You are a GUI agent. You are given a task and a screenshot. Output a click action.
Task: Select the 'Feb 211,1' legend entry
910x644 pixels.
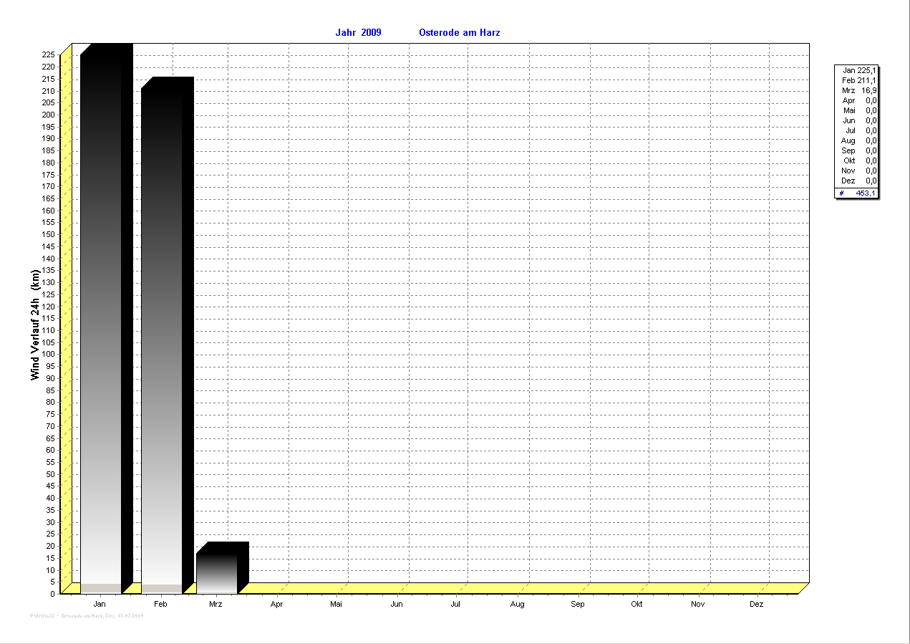tap(857, 80)
